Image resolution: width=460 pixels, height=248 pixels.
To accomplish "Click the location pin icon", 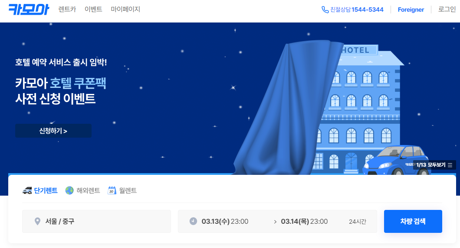I will 37,222.
